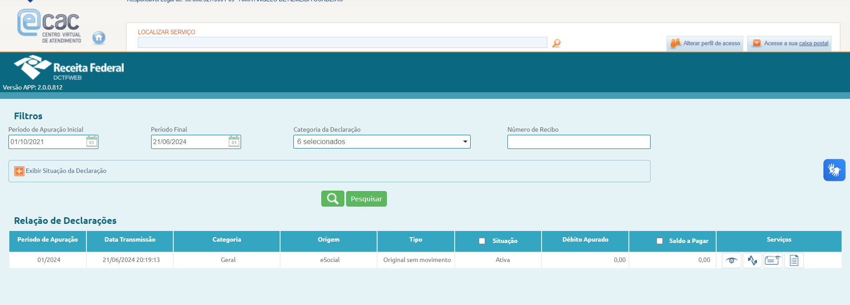
Task: Click the Número de Recibo input field
Action: [x=579, y=142]
